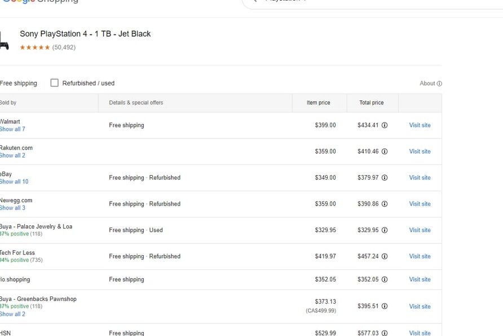The image size is (503, 336).
Task: Expand Rakuten.com's Show all 2 offers
Action: click(x=12, y=155)
